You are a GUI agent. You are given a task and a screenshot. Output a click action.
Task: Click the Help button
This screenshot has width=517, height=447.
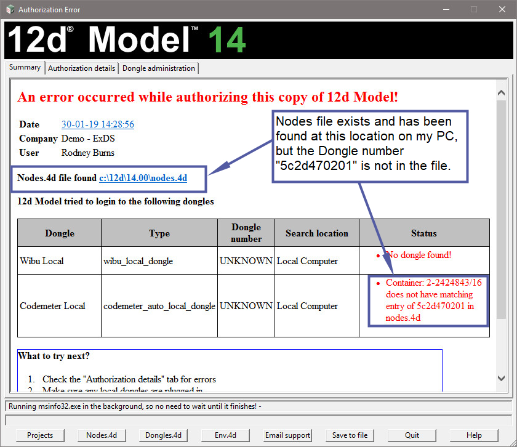coord(474,435)
